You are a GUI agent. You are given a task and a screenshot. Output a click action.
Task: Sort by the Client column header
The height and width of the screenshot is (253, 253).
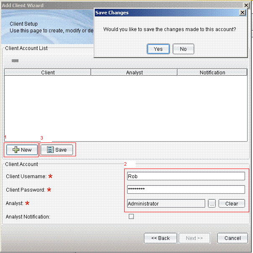pyautogui.click(x=47, y=72)
